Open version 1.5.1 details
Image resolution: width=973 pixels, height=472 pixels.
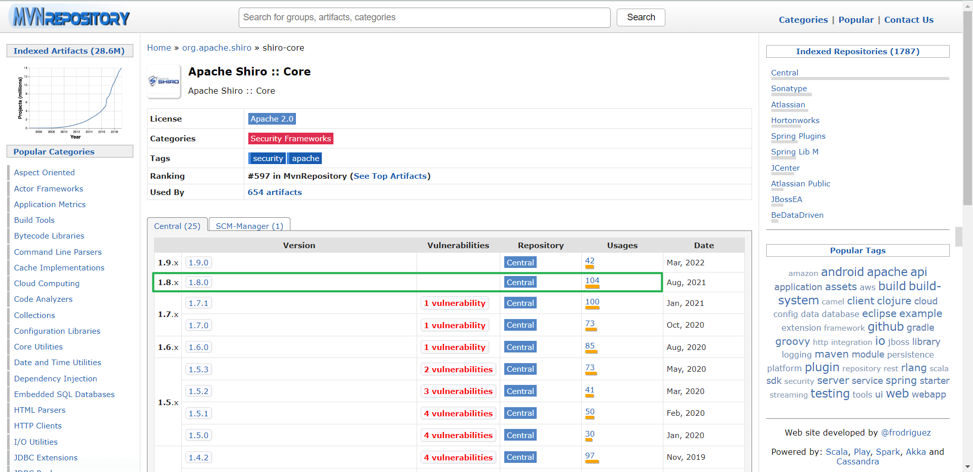199,413
